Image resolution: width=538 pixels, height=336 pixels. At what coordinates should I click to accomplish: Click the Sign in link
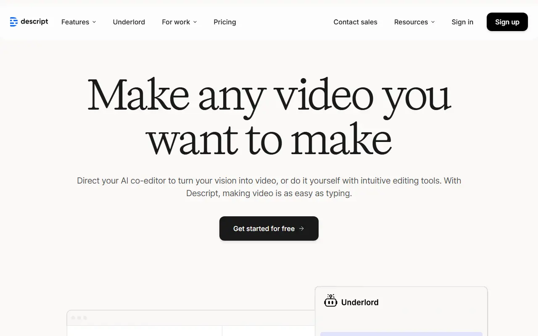(x=462, y=22)
